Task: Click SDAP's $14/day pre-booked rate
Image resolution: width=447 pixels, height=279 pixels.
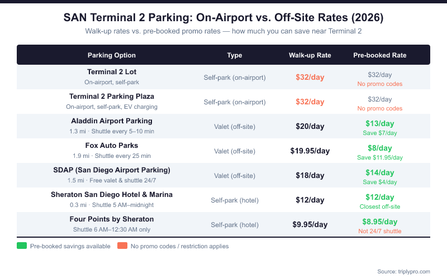Action: click(380, 173)
